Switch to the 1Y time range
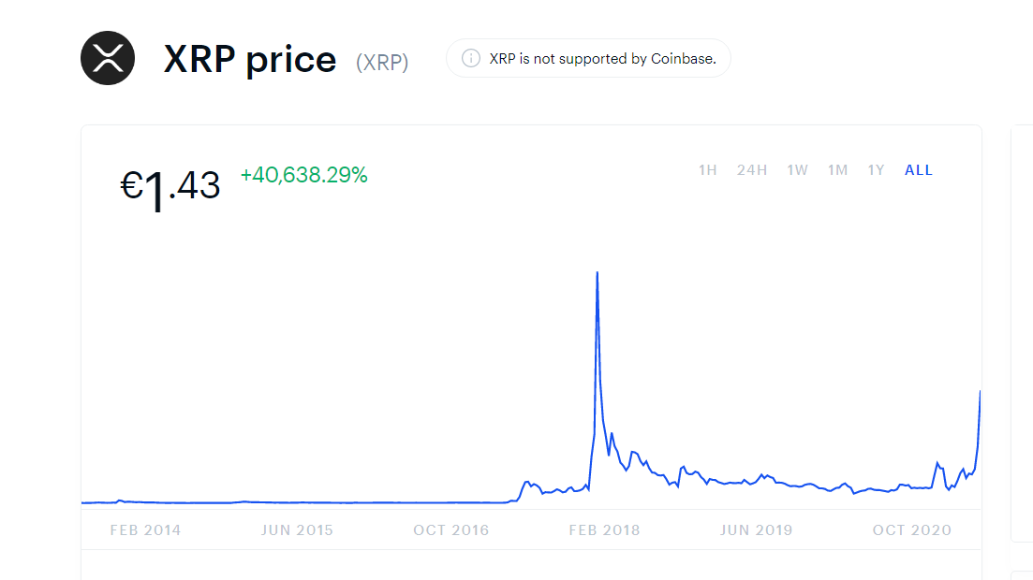The image size is (1033, 580). click(x=876, y=170)
